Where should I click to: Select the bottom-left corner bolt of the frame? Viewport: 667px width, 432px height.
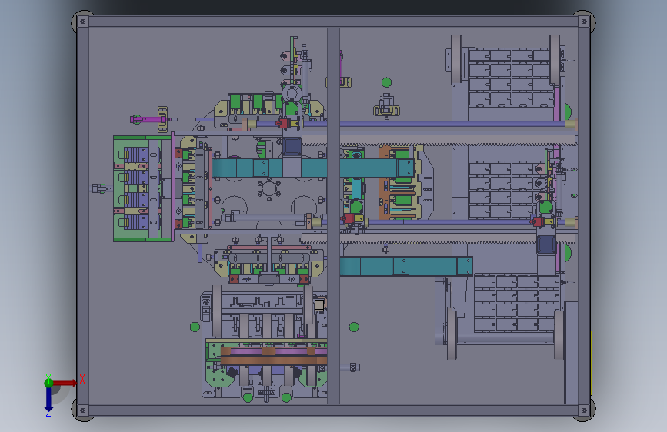click(x=83, y=410)
